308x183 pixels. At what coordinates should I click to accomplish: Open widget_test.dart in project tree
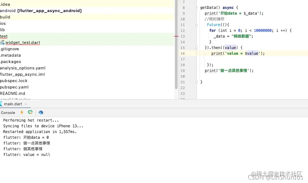(23, 43)
